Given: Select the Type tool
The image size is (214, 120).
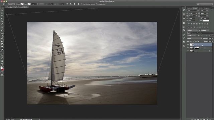Looking at the screenshot, I should (2, 53).
